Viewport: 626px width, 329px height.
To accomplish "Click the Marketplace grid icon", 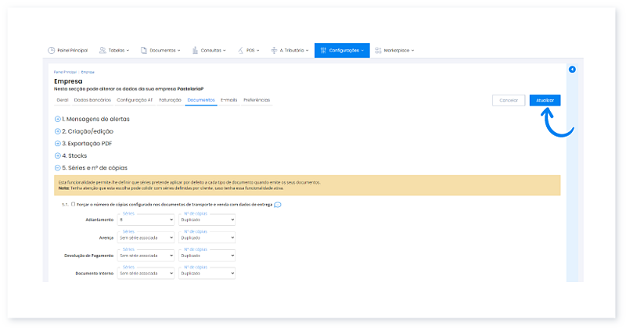I will (x=379, y=50).
